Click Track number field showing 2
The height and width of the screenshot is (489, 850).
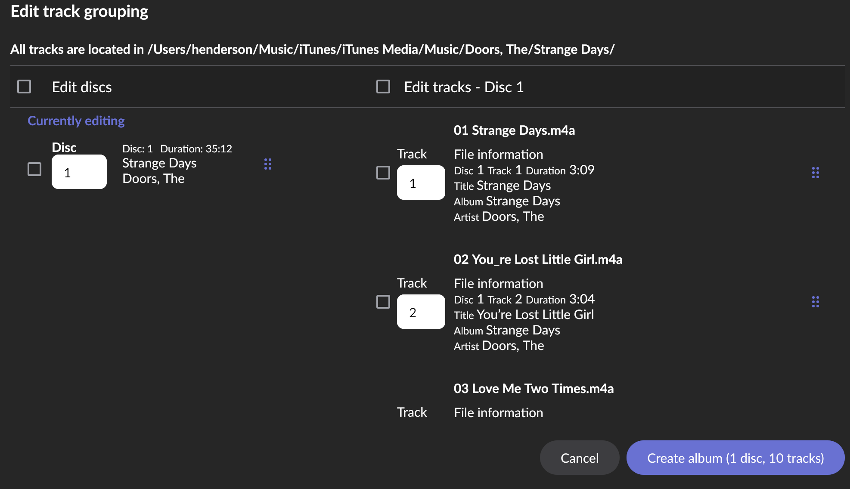coord(421,312)
